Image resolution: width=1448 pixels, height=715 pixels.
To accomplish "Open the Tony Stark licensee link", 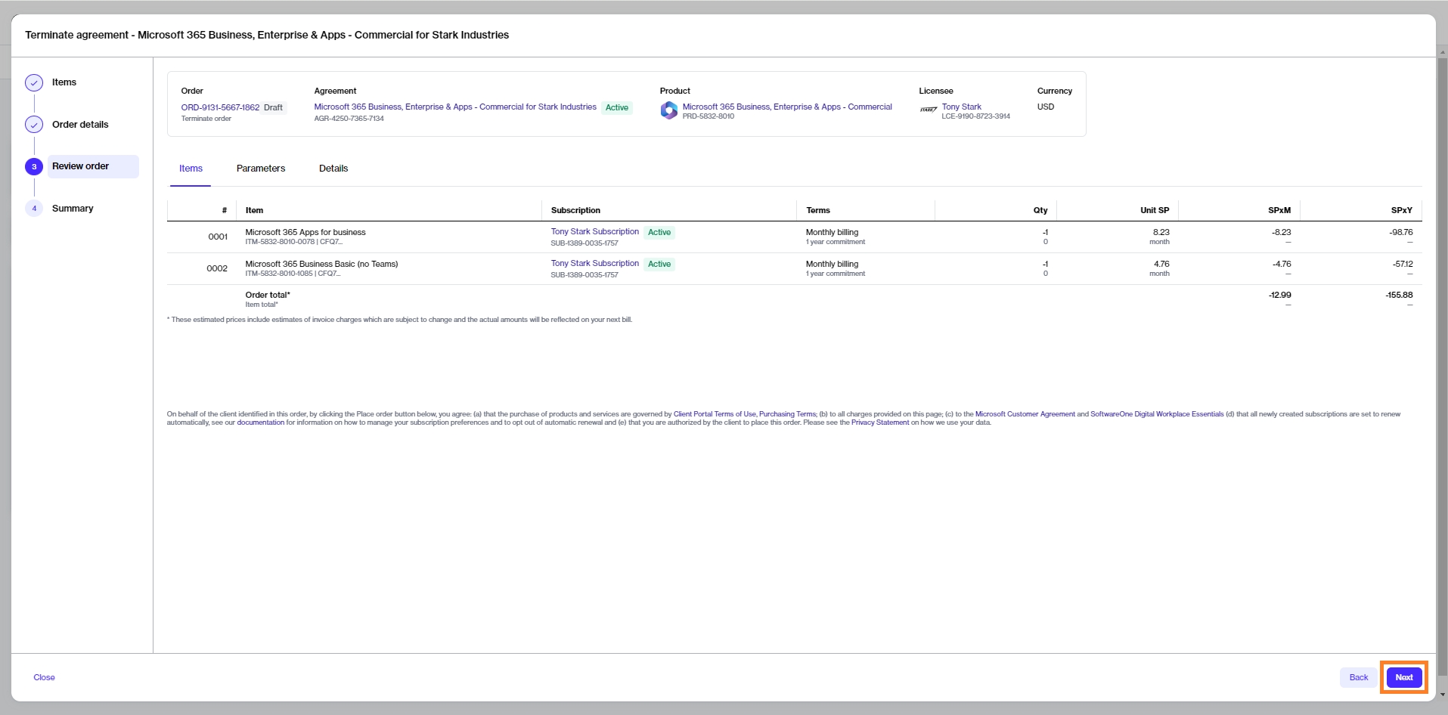I will [961, 107].
